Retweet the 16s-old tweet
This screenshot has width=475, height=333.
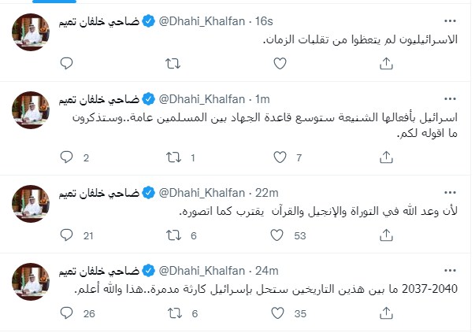169,64
